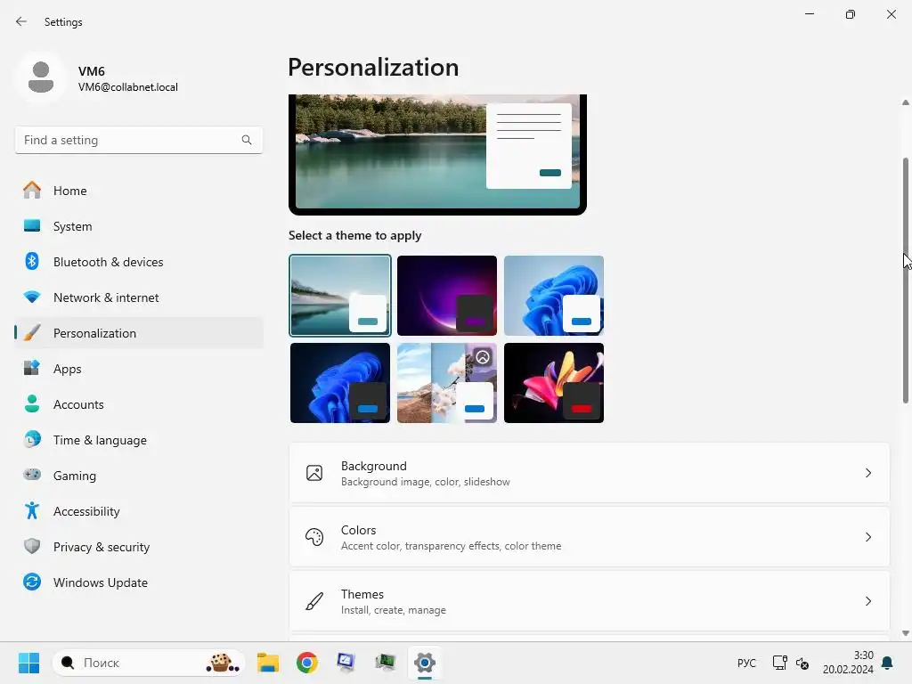Open the Windows Start button

[28, 663]
